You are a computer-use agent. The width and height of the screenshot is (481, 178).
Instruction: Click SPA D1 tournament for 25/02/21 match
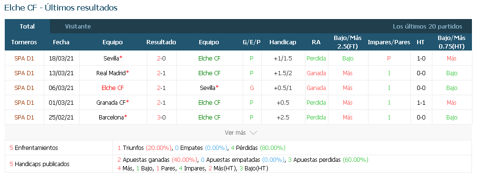(x=24, y=117)
